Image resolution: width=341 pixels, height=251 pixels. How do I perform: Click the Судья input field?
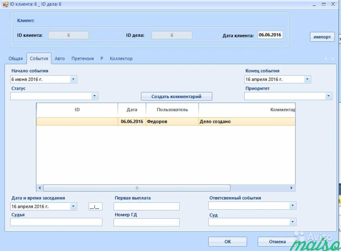tap(56, 222)
